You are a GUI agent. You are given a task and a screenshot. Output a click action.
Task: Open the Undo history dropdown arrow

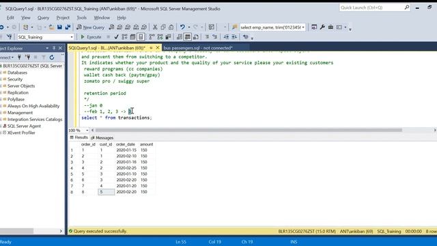(x=189, y=27)
